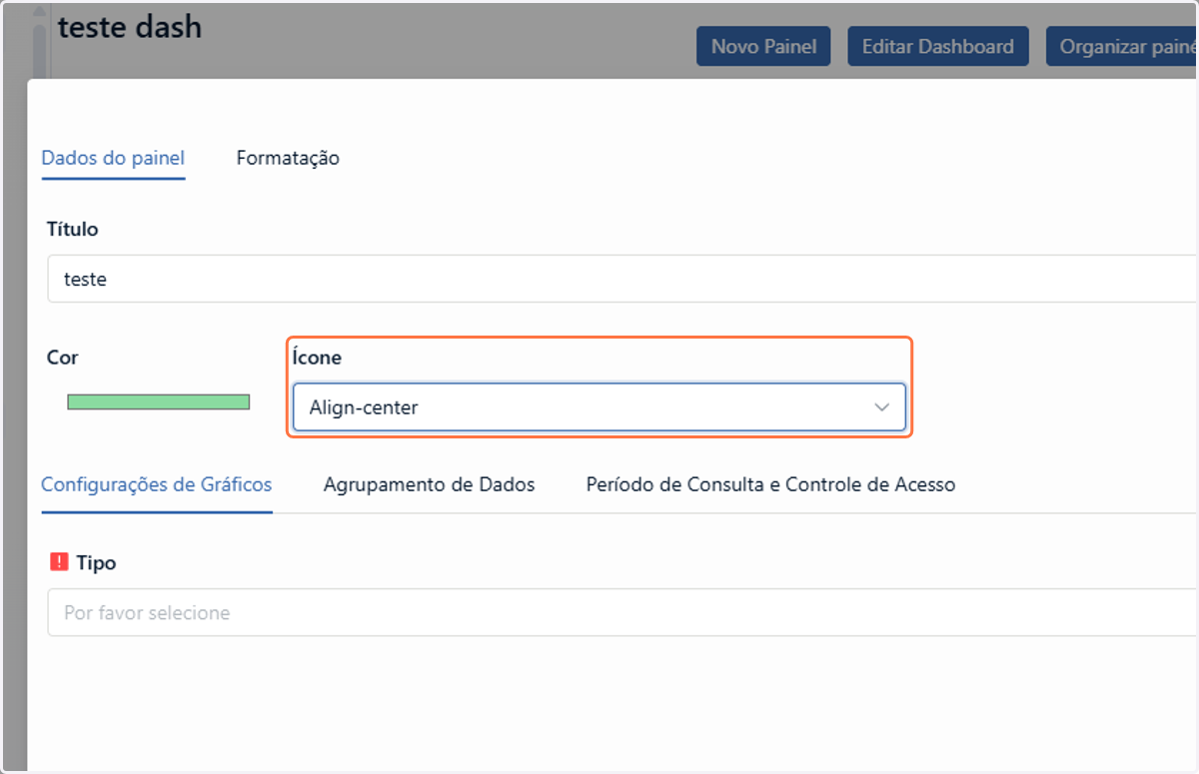The image size is (1199, 774).
Task: Open the Tipo select field
Action: click(x=621, y=612)
